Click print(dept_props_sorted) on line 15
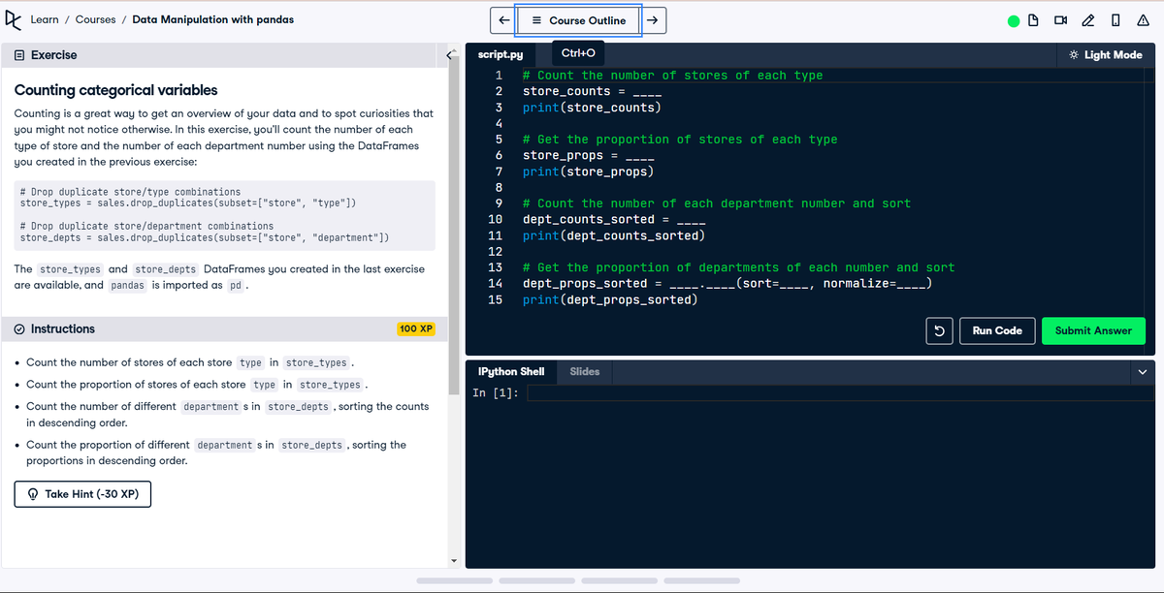1164x593 pixels. (x=610, y=299)
